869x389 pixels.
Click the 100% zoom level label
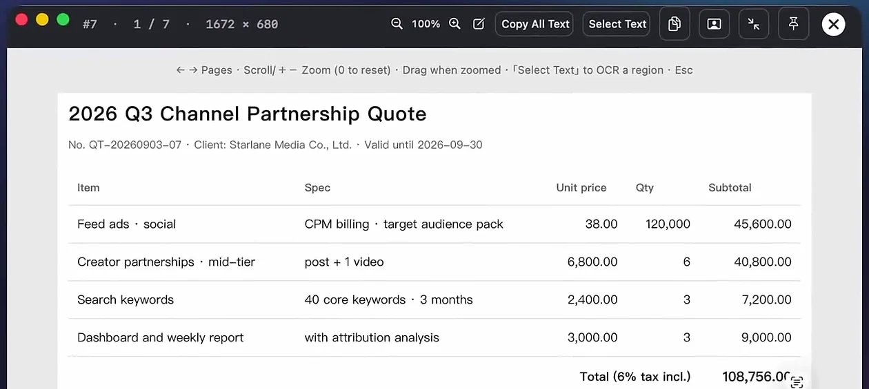[426, 24]
